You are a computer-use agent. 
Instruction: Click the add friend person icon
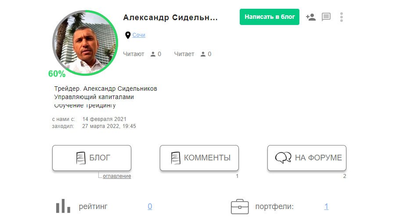pyautogui.click(x=311, y=17)
